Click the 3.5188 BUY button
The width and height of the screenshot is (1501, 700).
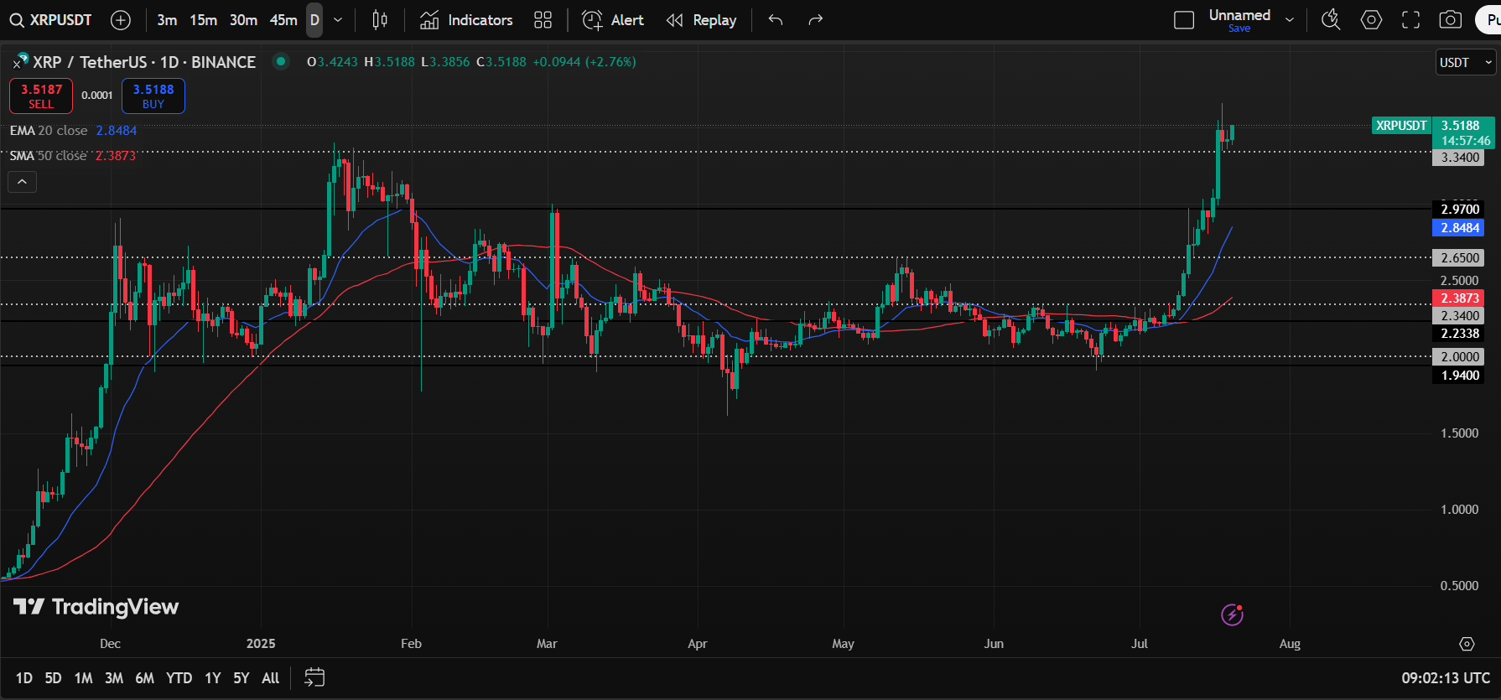[x=153, y=96]
